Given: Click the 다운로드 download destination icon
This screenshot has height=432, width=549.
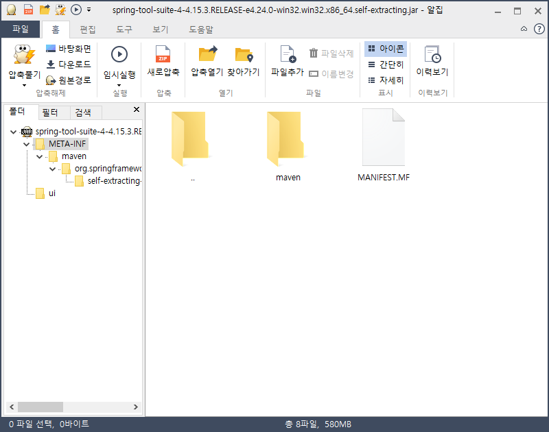Looking at the screenshot, I should tap(51, 64).
